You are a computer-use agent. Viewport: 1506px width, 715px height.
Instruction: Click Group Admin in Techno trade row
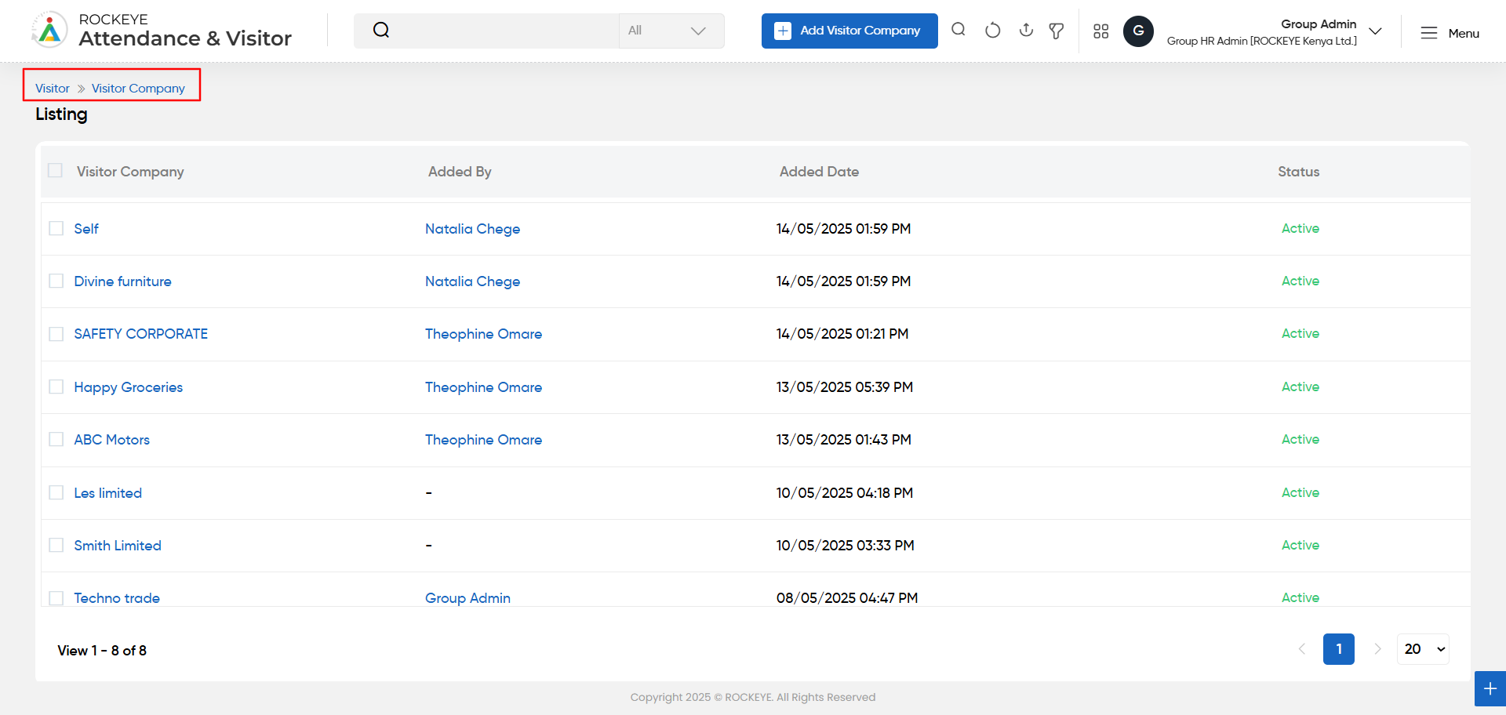click(467, 598)
